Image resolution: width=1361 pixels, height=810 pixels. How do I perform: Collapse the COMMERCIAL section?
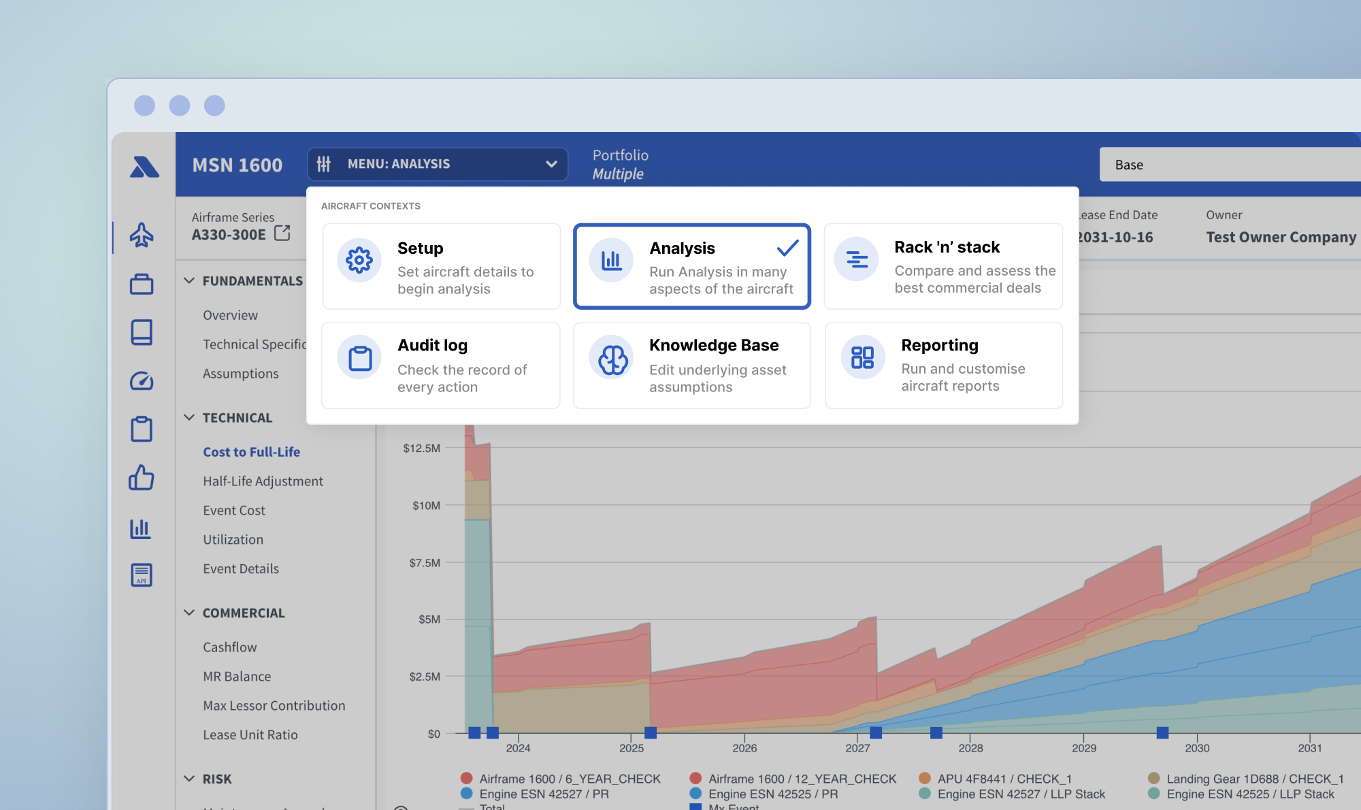click(x=189, y=613)
